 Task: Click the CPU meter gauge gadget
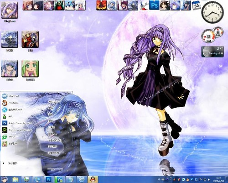tap(208, 36)
